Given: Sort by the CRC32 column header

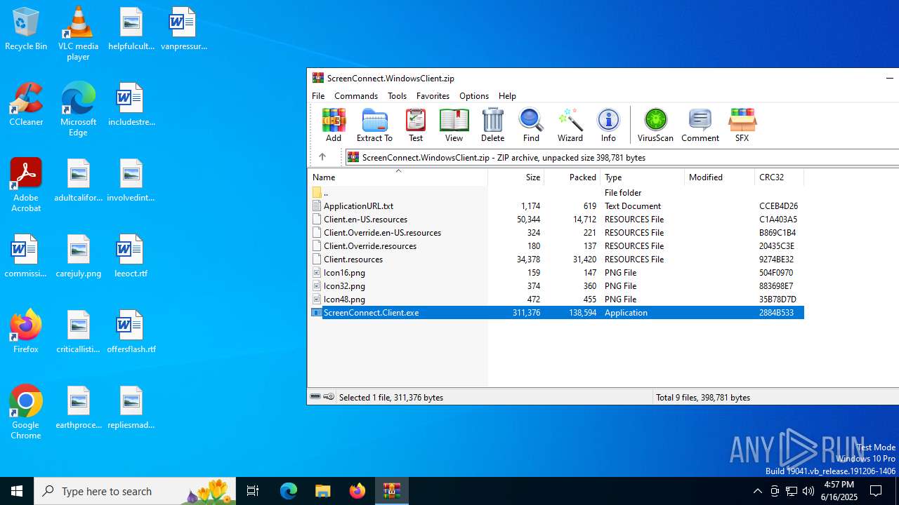Looking at the screenshot, I should [x=779, y=177].
